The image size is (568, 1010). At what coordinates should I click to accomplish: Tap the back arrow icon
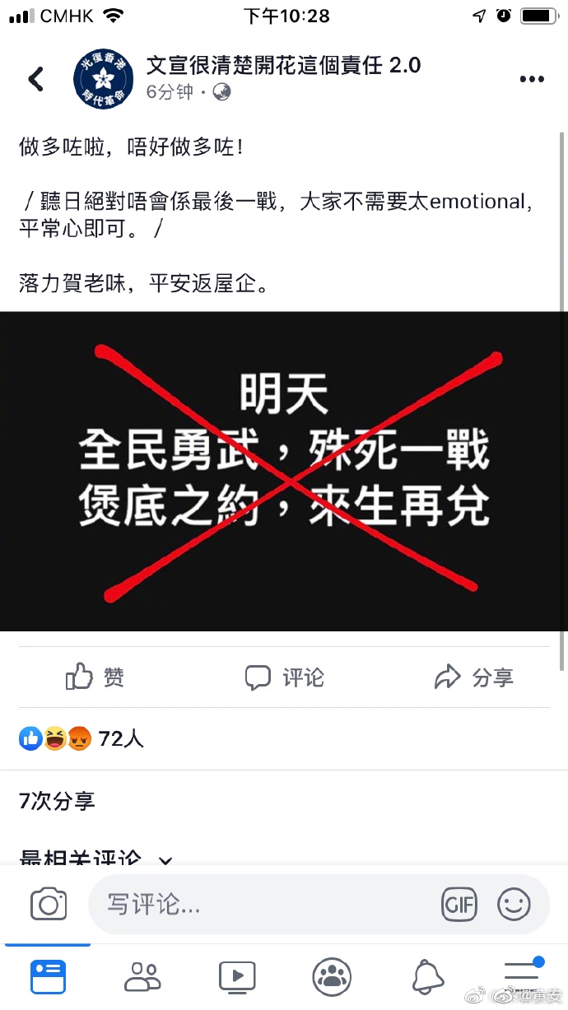(x=35, y=79)
